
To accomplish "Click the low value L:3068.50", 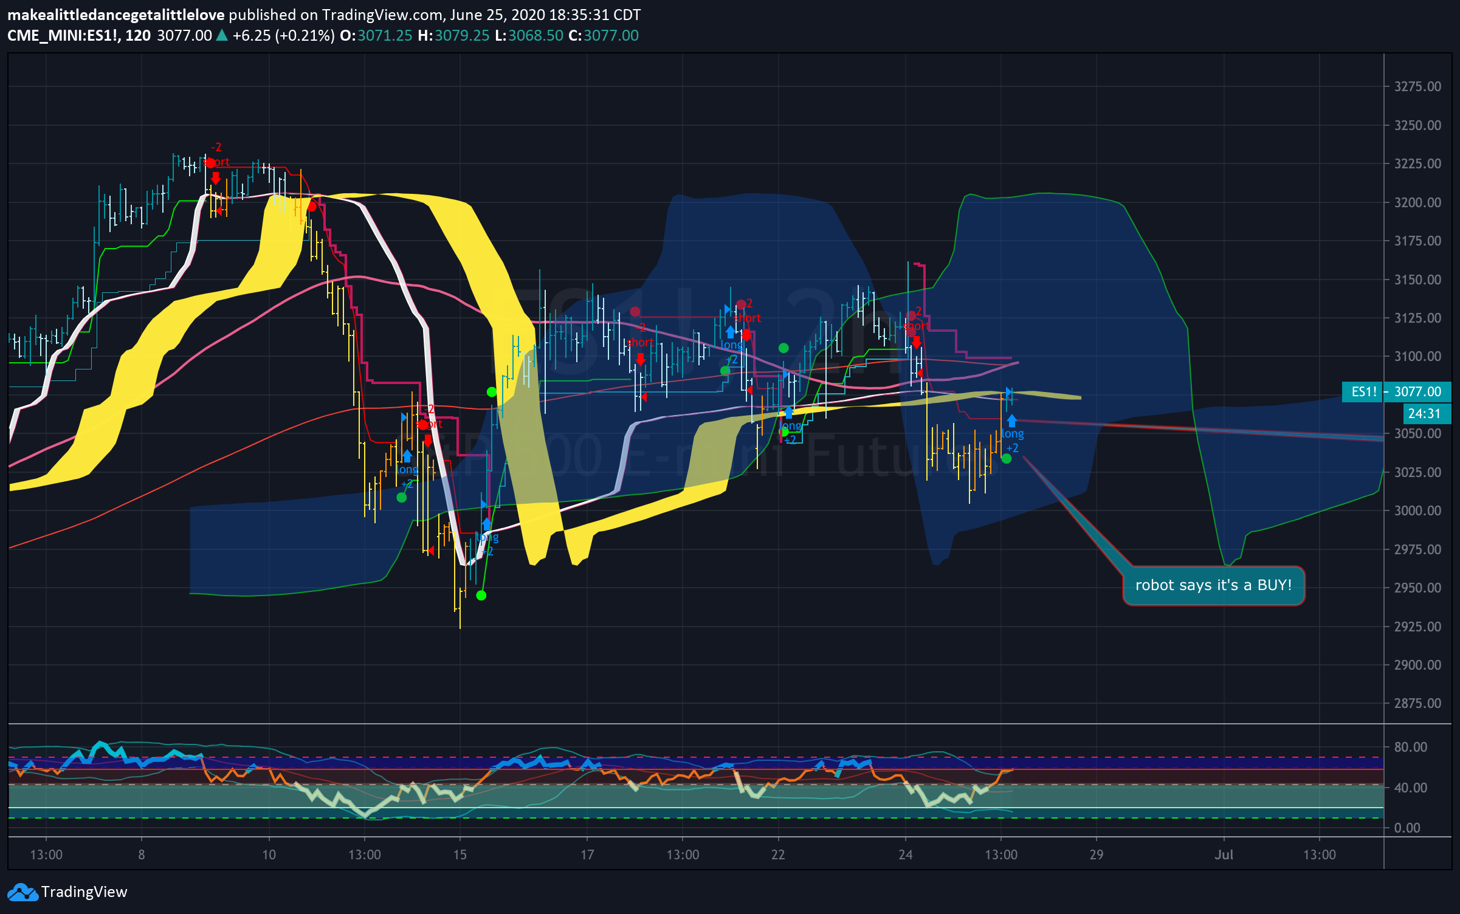I will [x=529, y=35].
